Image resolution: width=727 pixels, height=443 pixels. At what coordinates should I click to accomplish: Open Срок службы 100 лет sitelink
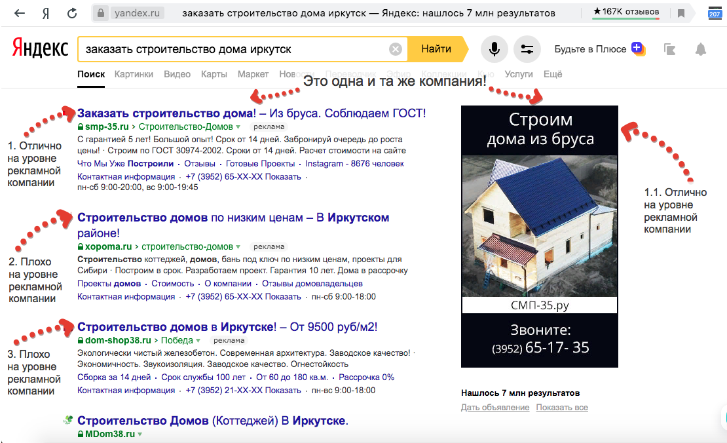[204, 377]
